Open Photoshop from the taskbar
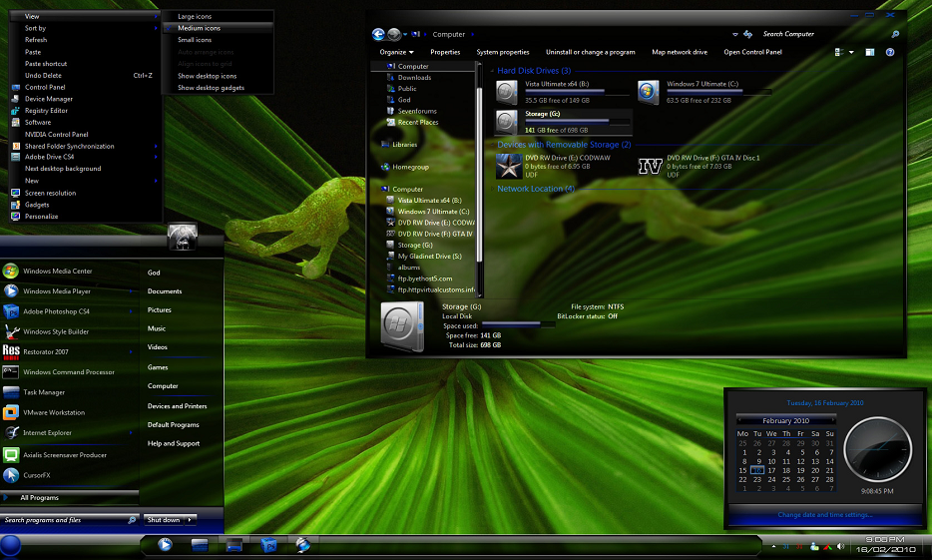Image resolution: width=932 pixels, height=560 pixels. (269, 545)
